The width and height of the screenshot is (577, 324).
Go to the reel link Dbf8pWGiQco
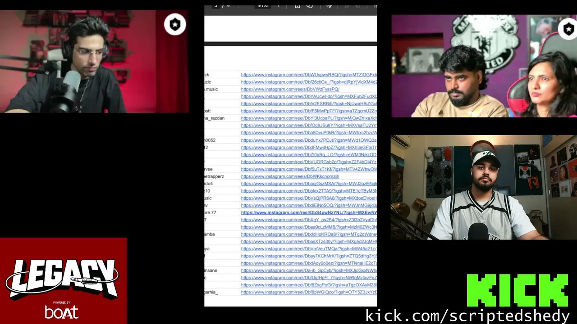click(x=309, y=292)
